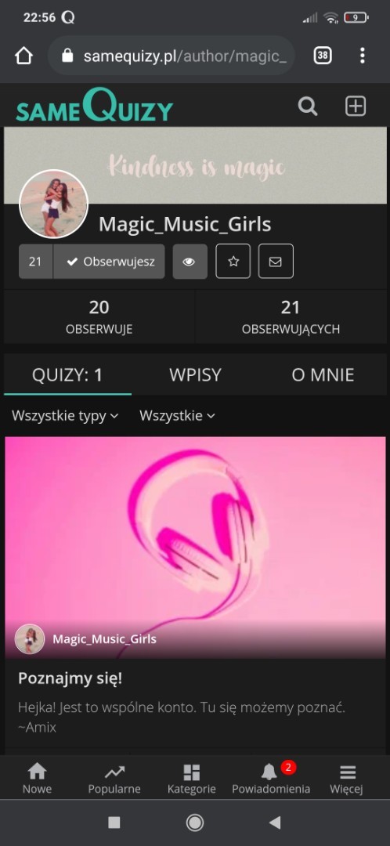Toggle the Obserwujesz follow button
Viewport: 390px width, 846px height.
[x=109, y=262]
